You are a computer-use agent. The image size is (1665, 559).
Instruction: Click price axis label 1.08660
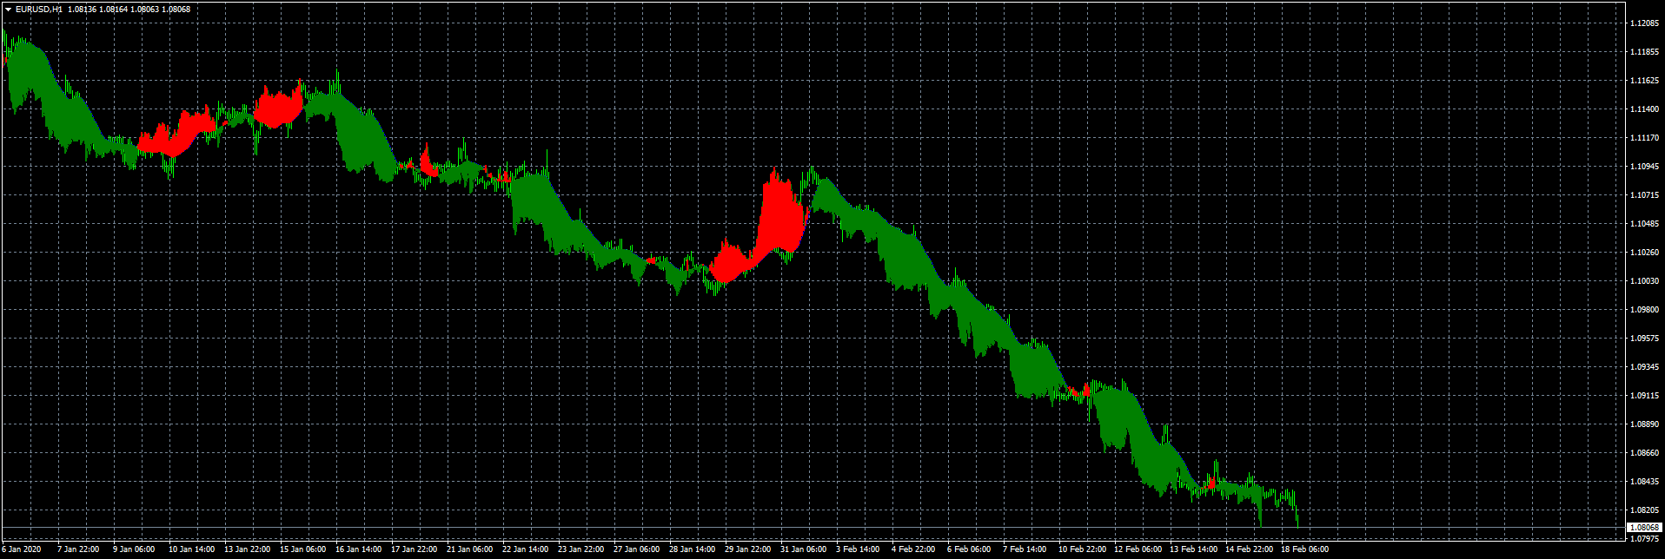click(x=1646, y=453)
